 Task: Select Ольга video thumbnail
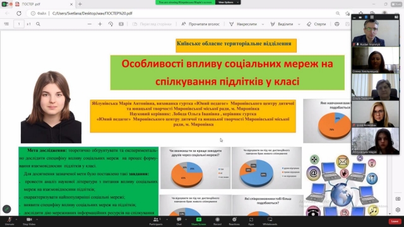(376, 87)
